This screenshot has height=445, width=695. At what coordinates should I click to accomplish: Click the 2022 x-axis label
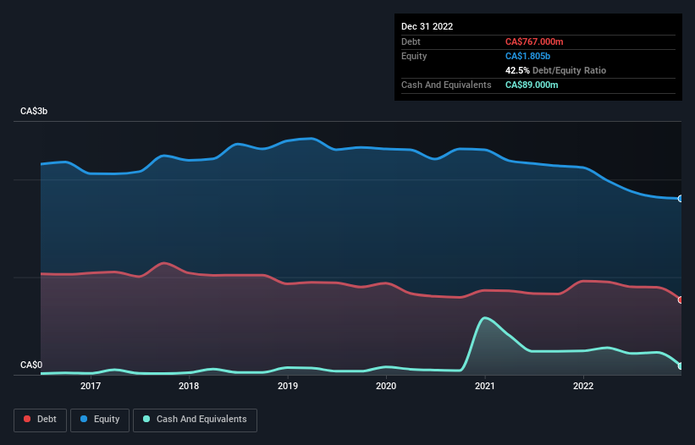point(583,386)
